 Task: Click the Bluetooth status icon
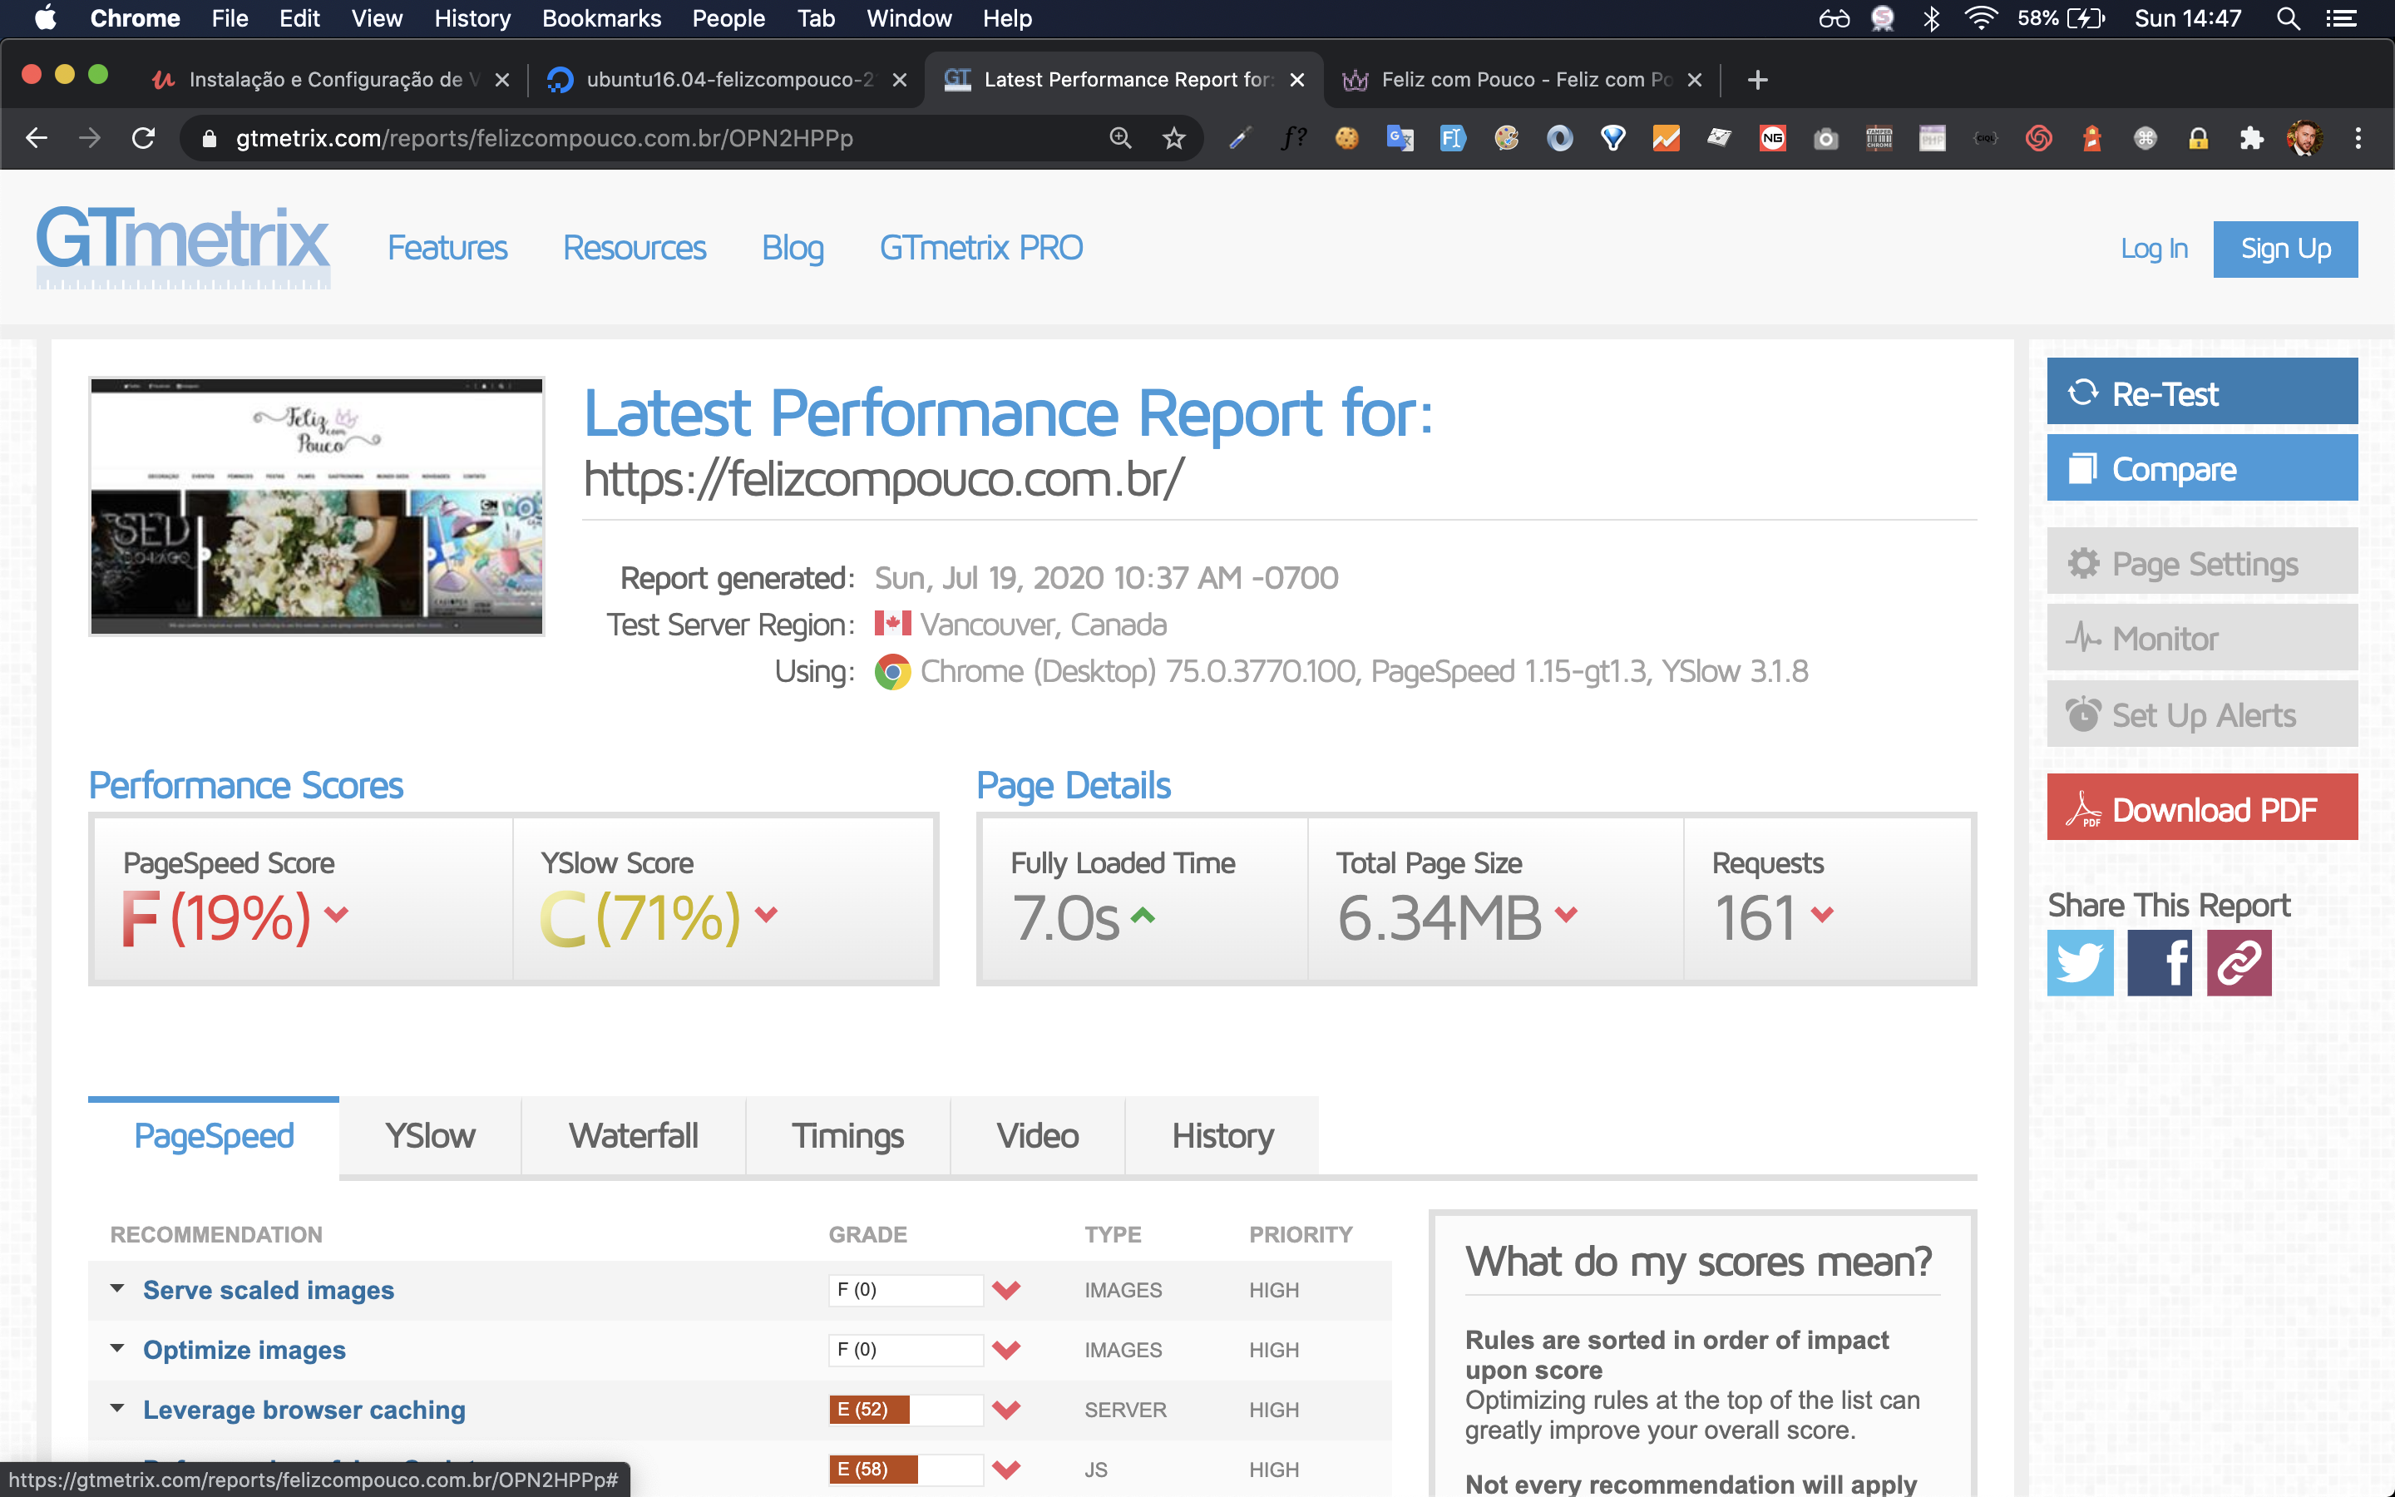click(x=1931, y=17)
